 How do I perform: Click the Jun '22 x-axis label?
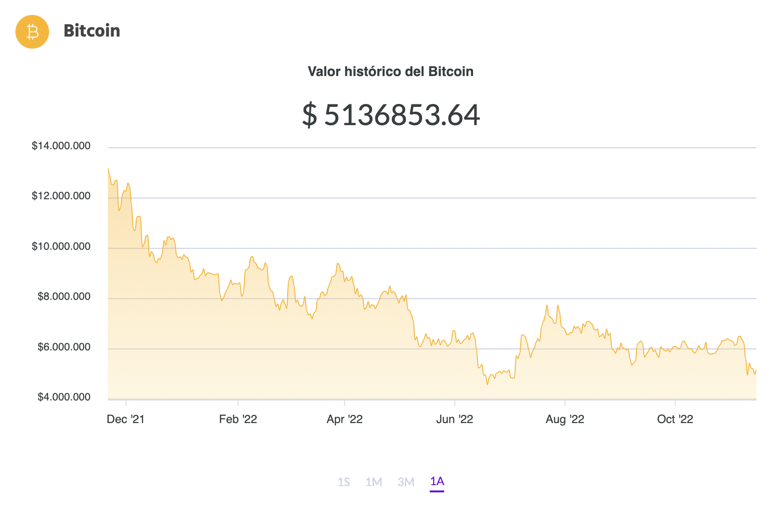(455, 419)
